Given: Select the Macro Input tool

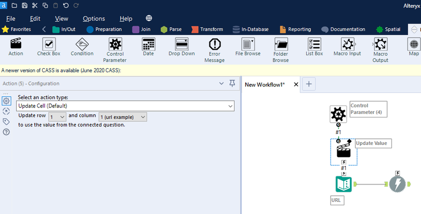Looking at the screenshot, I should [x=347, y=47].
